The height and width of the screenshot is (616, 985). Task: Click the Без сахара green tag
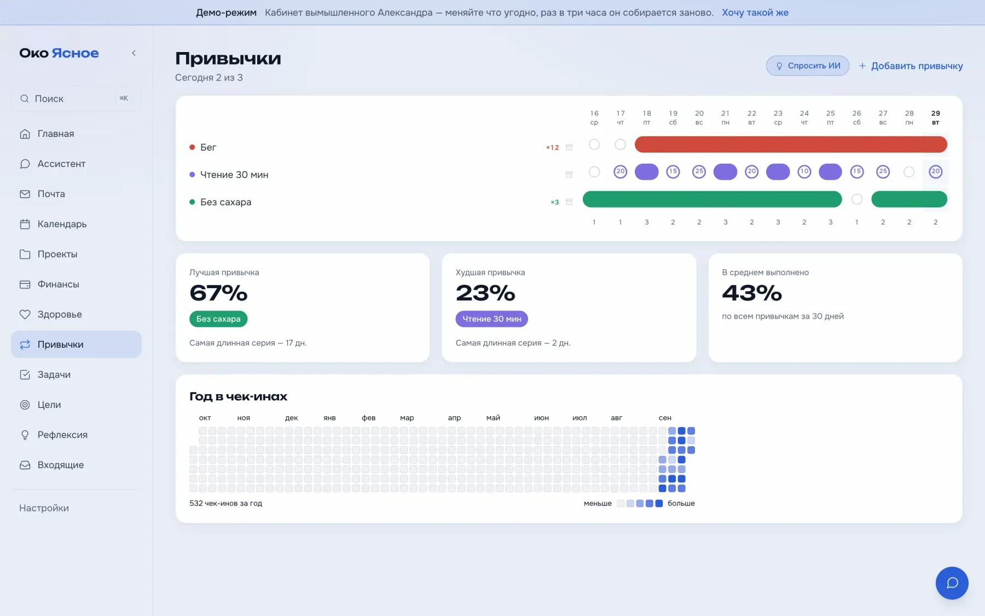pyautogui.click(x=218, y=319)
